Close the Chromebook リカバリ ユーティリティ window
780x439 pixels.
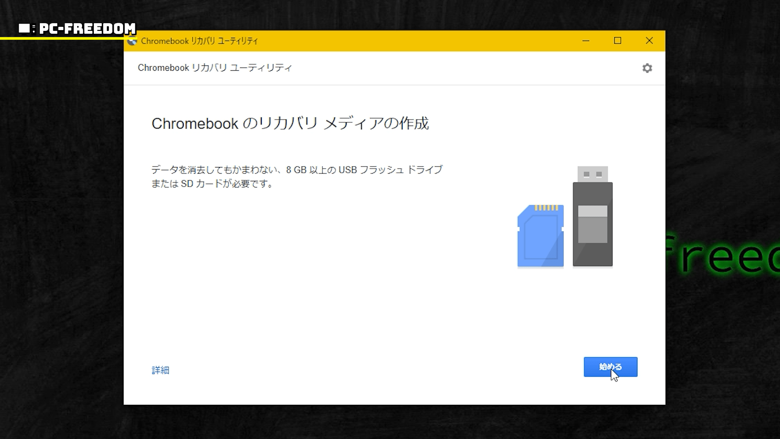click(x=649, y=41)
